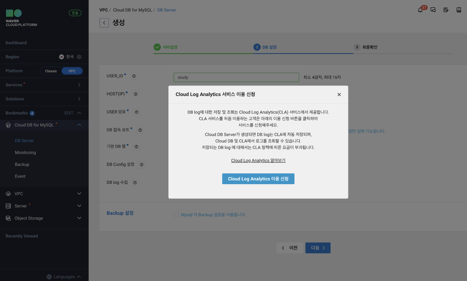This screenshot has width=467, height=281.
Task: Go to step 2 DB 설정 tab
Action: pos(265,47)
